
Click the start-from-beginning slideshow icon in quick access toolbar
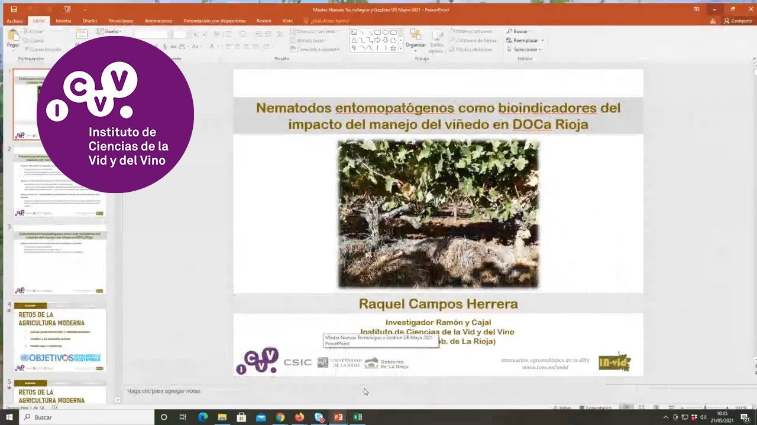(x=69, y=9)
